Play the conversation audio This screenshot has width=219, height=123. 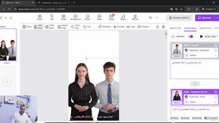[201, 37]
